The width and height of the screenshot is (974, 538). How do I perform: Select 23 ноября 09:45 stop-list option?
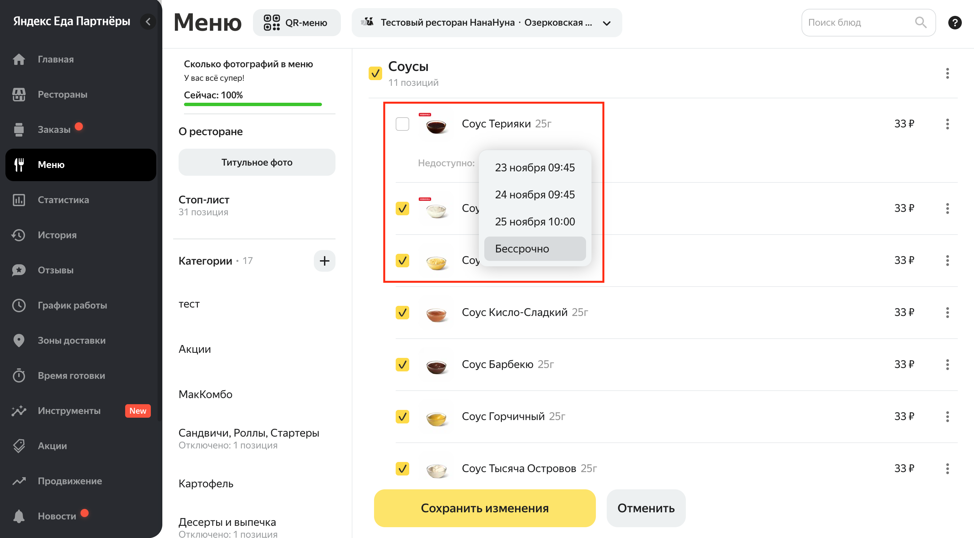[534, 167]
